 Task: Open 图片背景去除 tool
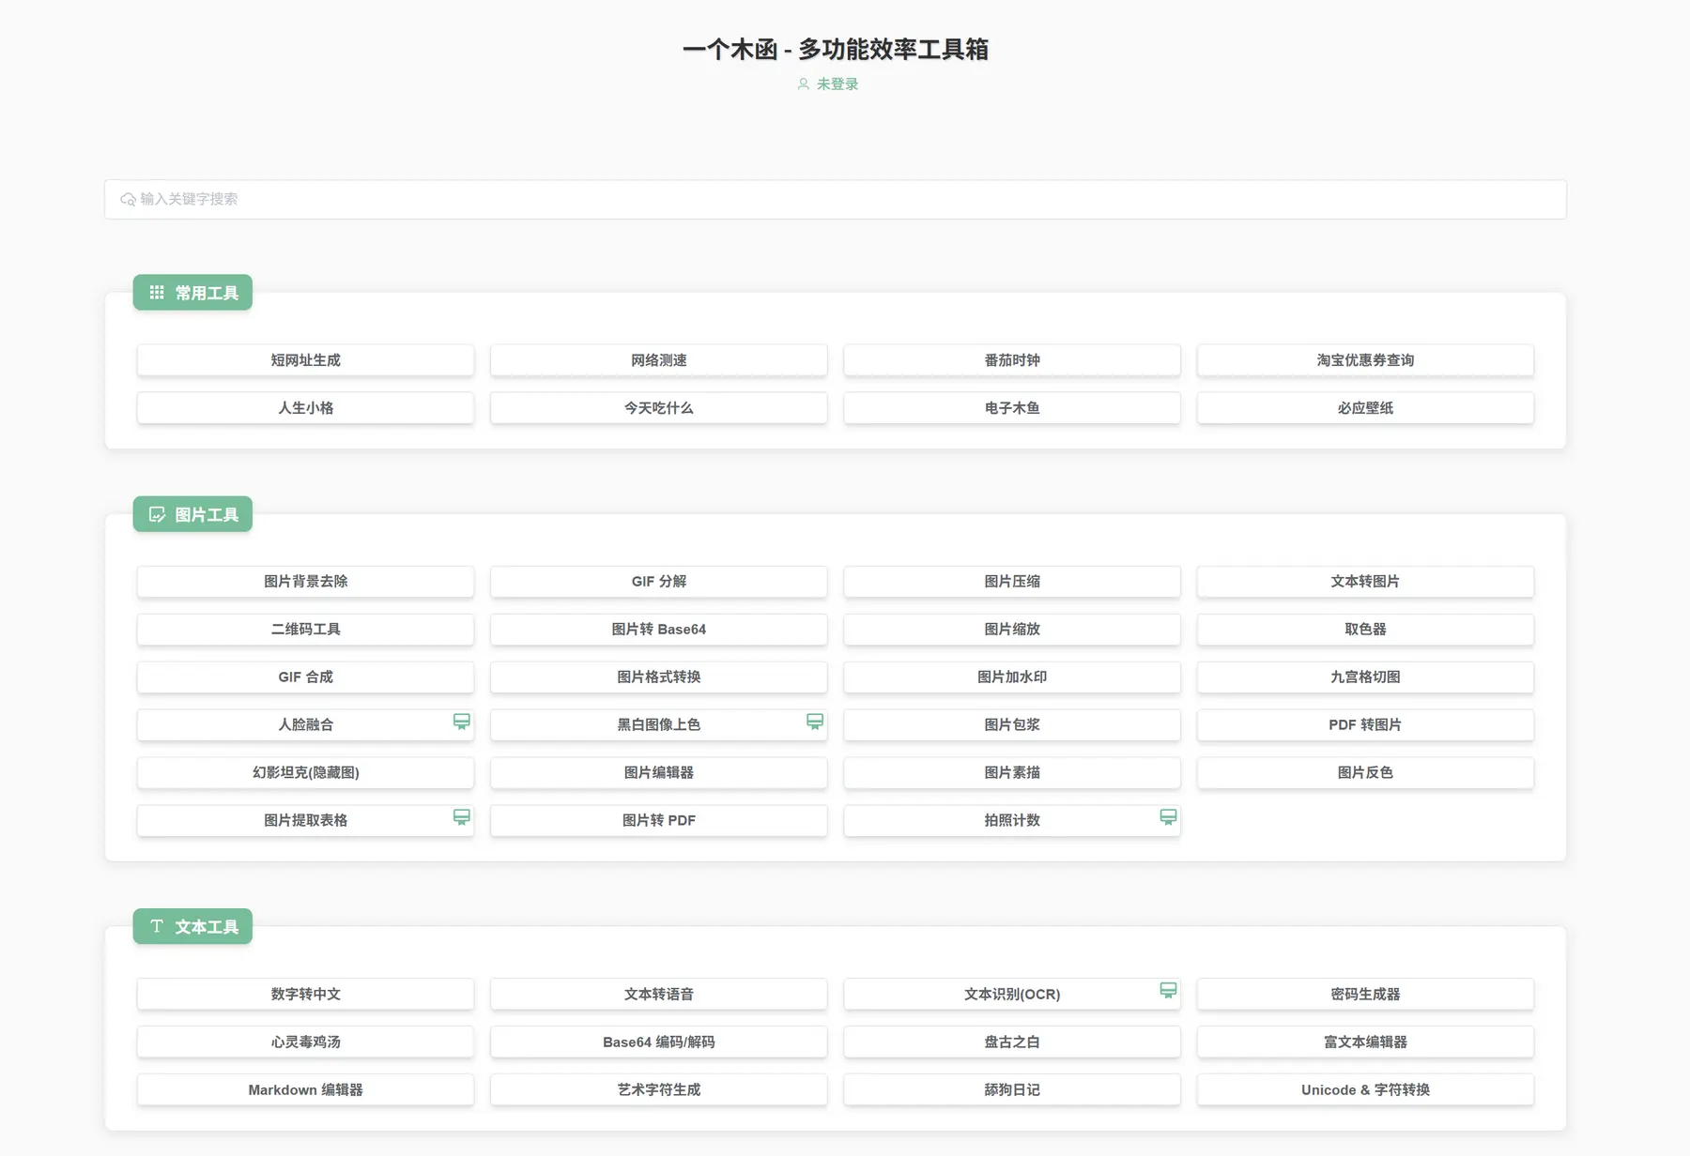[x=305, y=582]
